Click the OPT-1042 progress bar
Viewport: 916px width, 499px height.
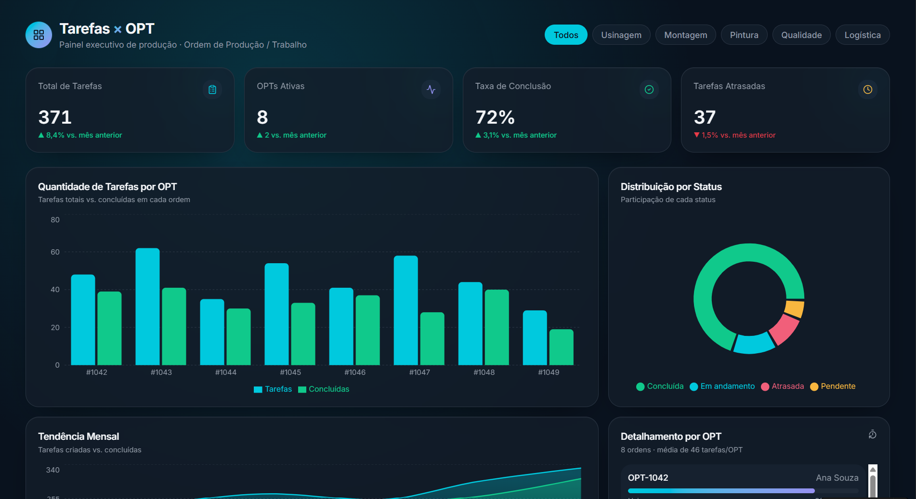click(x=743, y=491)
